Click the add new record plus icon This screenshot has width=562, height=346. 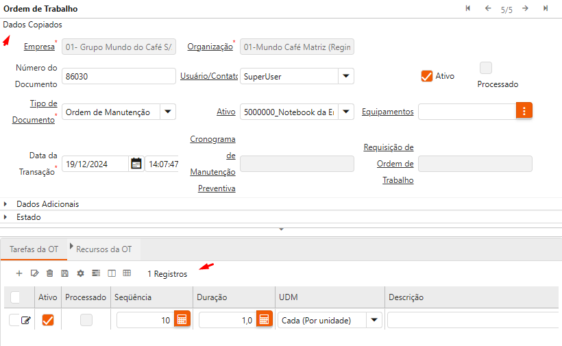19,273
